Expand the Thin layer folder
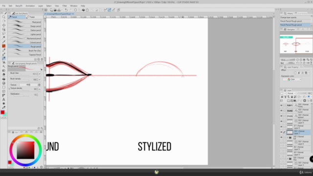The image size is (313, 176). click(288, 159)
